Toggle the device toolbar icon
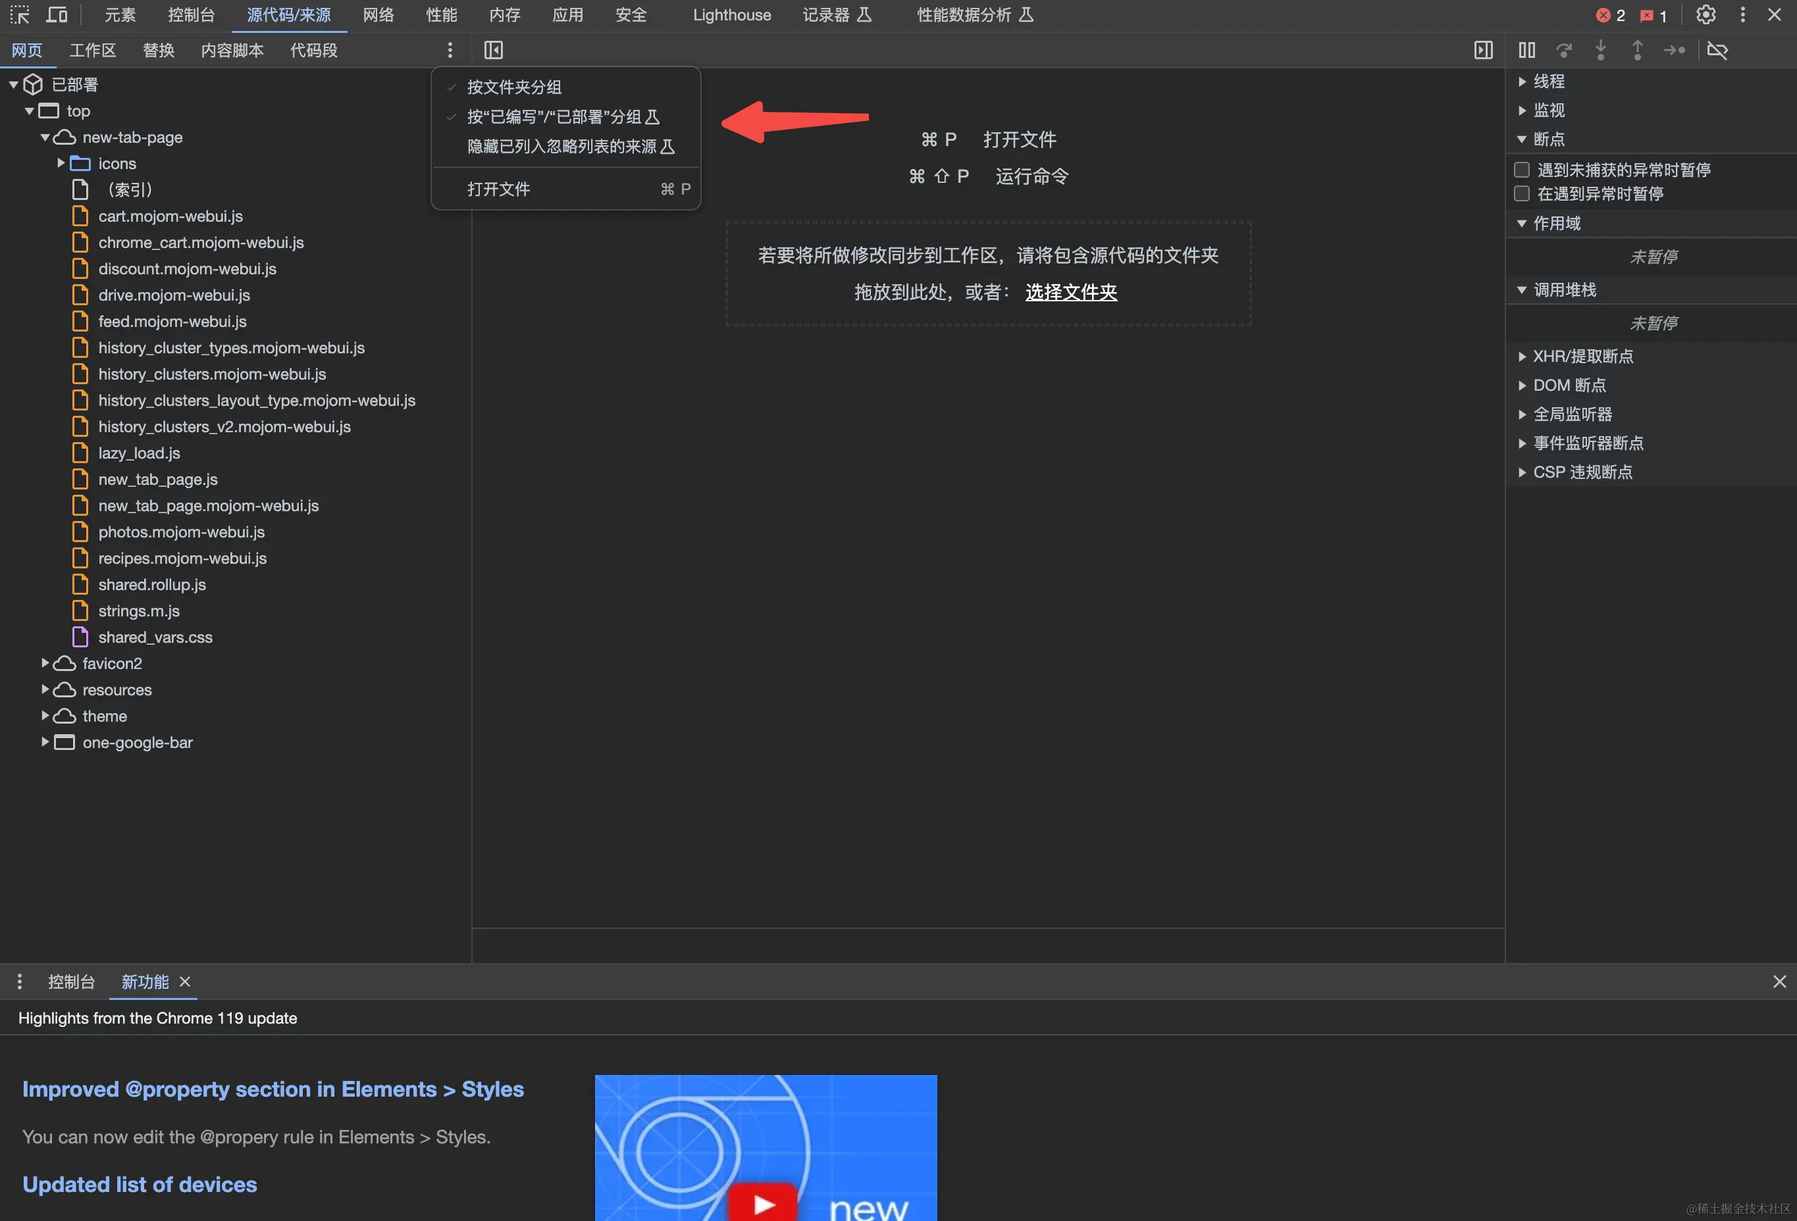The height and width of the screenshot is (1221, 1797). tap(57, 14)
